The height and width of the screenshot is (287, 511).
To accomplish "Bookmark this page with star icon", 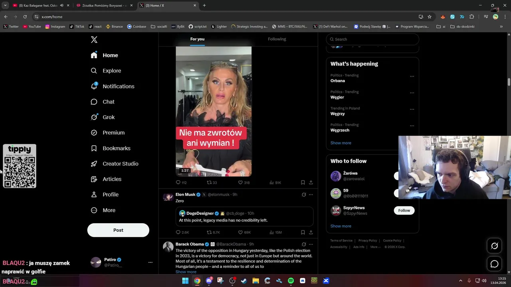I will point(430,17).
